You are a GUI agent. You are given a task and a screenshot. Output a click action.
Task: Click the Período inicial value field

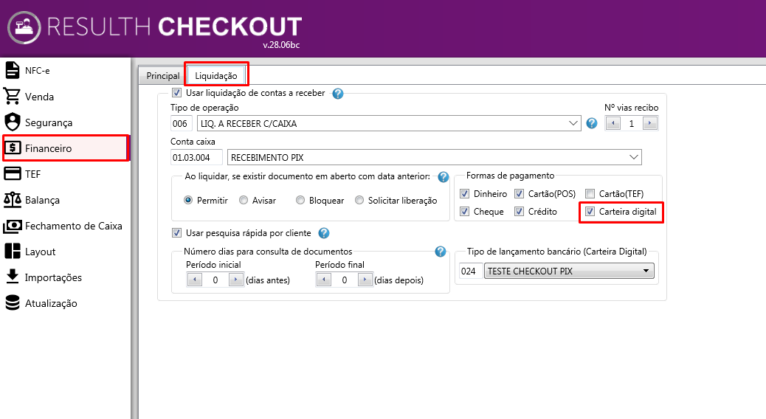tap(215, 280)
